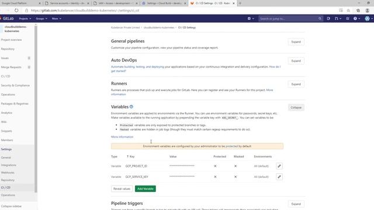This screenshot has width=374, height=210.
Task: Open Snippets in the sidebar
Action: pyautogui.click(x=6, y=131)
